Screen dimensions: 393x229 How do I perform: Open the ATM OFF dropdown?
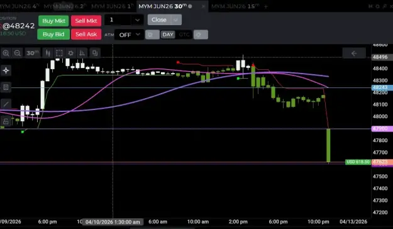click(x=129, y=35)
